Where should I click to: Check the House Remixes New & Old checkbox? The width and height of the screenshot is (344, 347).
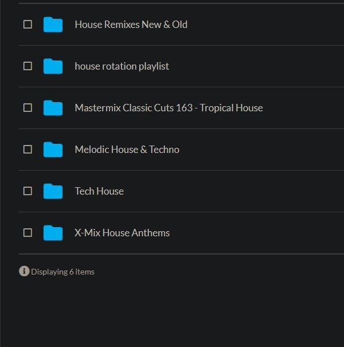tap(27, 25)
